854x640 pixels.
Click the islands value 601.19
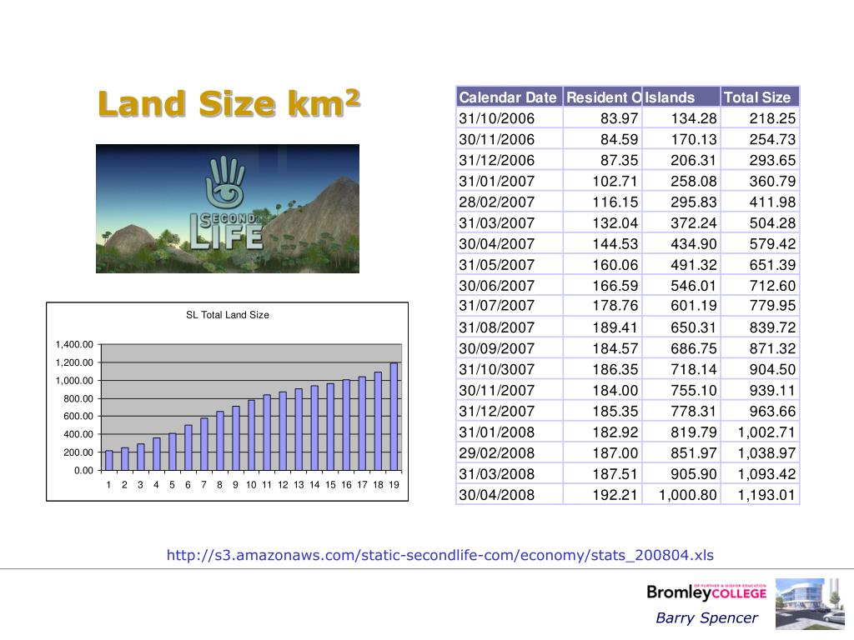[693, 305]
